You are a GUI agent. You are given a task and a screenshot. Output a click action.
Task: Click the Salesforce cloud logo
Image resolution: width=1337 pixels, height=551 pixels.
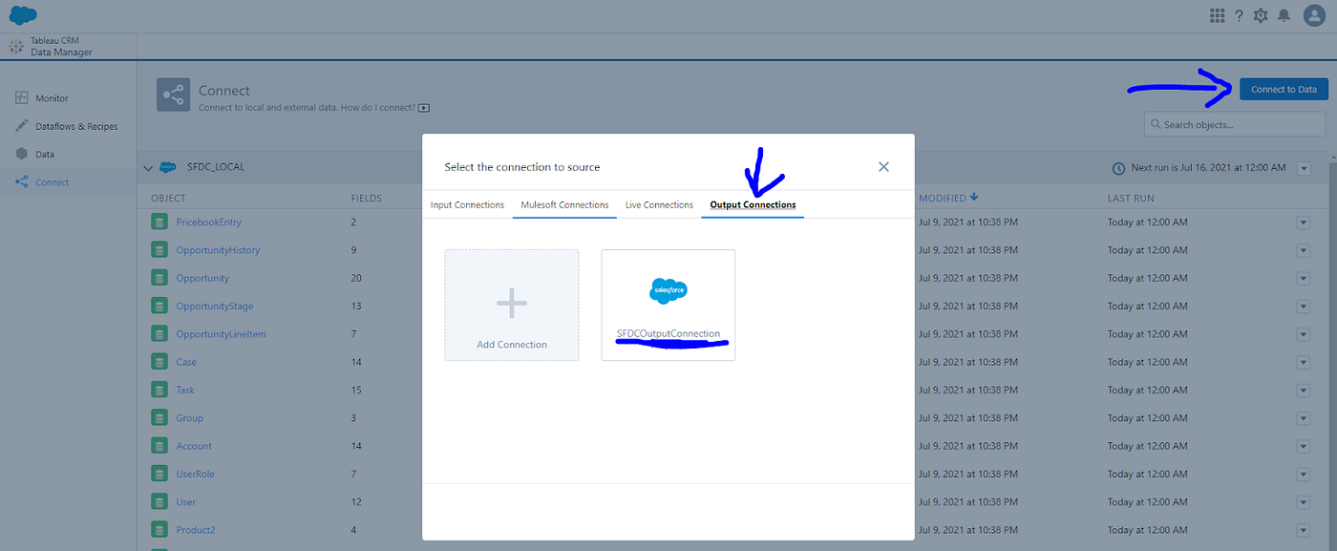click(23, 15)
